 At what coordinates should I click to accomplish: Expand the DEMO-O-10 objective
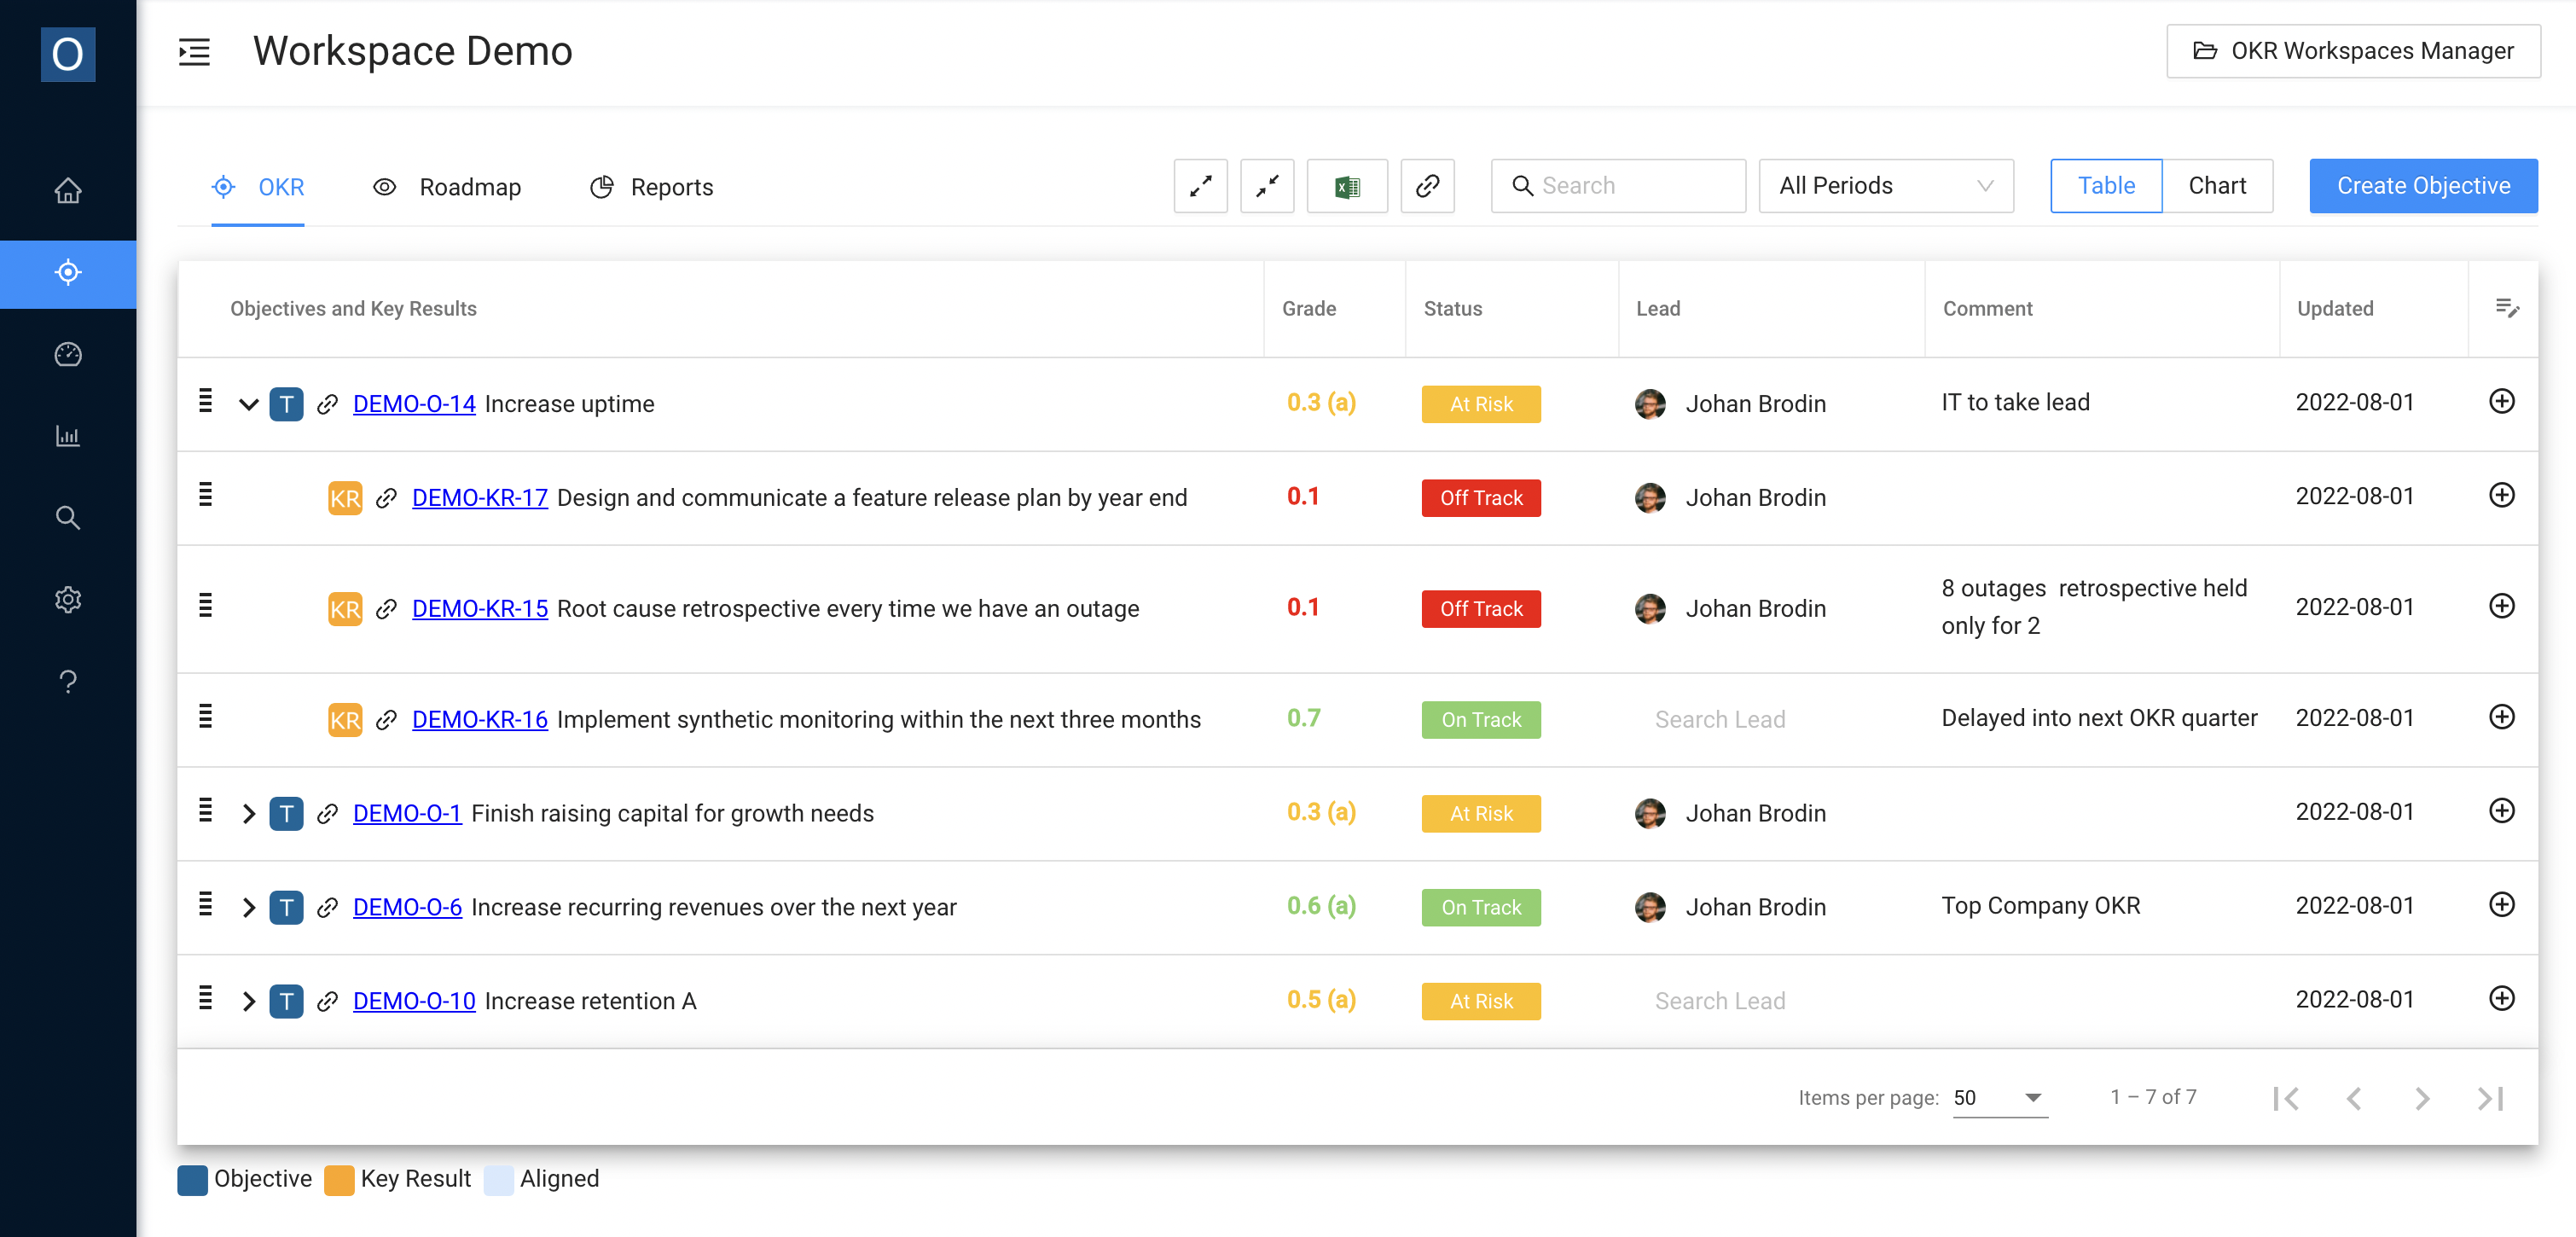[249, 1002]
